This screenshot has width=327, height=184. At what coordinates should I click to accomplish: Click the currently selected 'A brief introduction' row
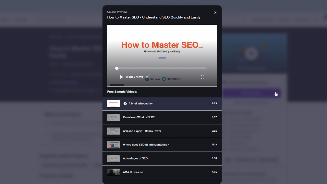tap(162, 103)
